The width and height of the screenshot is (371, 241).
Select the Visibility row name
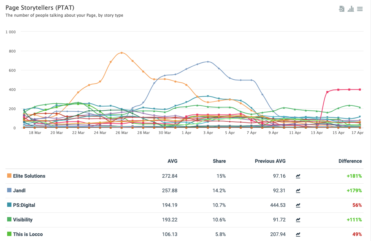23,220
